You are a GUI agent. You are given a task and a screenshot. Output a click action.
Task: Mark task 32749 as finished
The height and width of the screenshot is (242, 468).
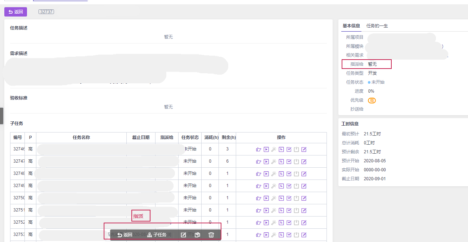point(289,186)
